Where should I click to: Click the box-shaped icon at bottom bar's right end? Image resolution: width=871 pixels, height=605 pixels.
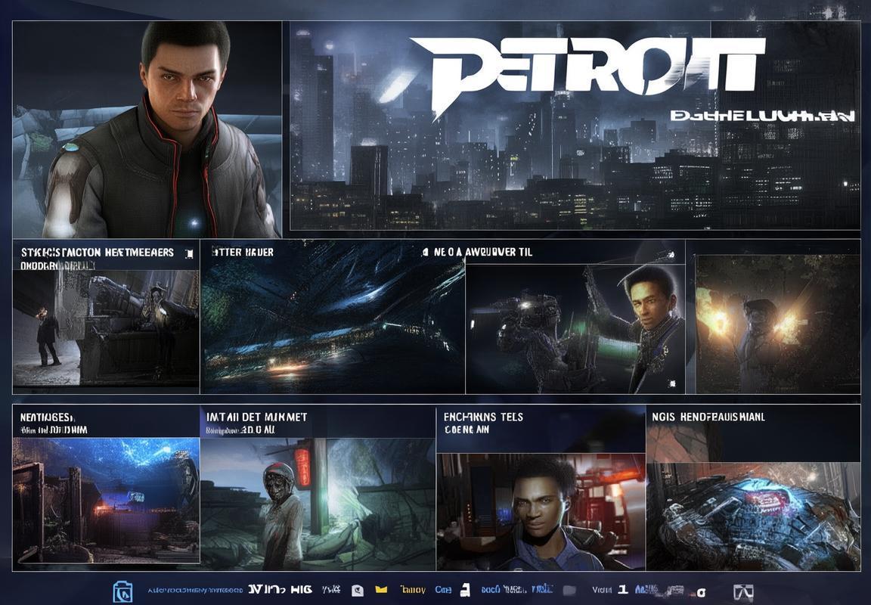[x=743, y=591]
